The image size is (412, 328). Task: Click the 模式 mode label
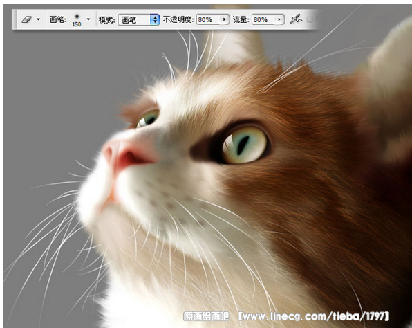click(x=106, y=20)
